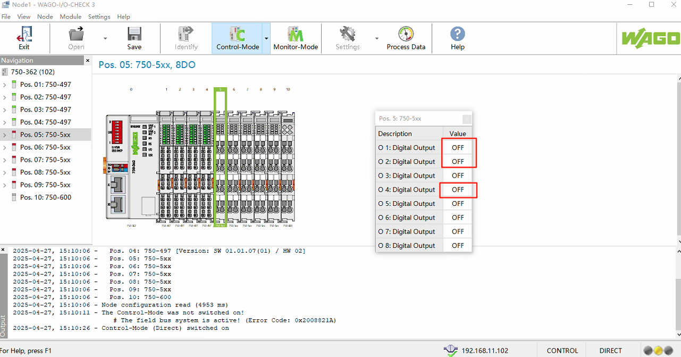681x357 pixels.
Task: Click the Error Code 0x2008821A log line
Action: [x=225, y=320]
